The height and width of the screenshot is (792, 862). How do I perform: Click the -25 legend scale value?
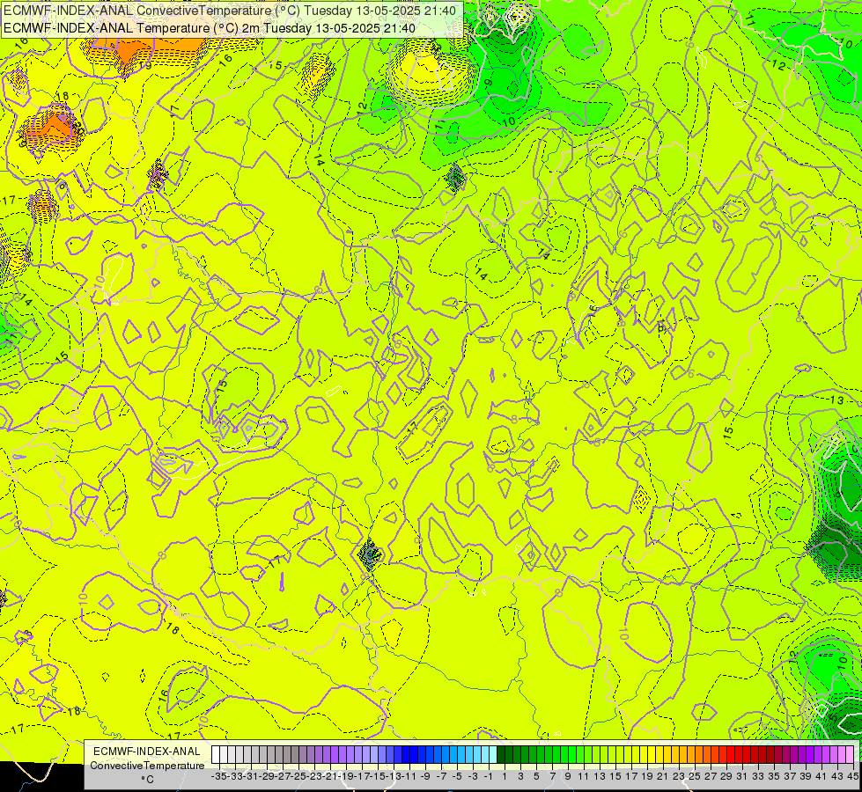(298, 777)
